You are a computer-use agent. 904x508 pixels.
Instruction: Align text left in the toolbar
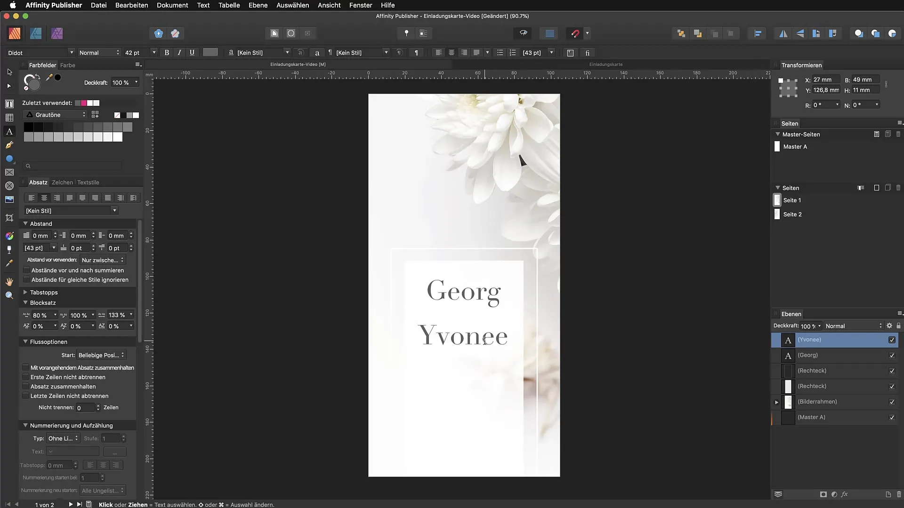439,53
